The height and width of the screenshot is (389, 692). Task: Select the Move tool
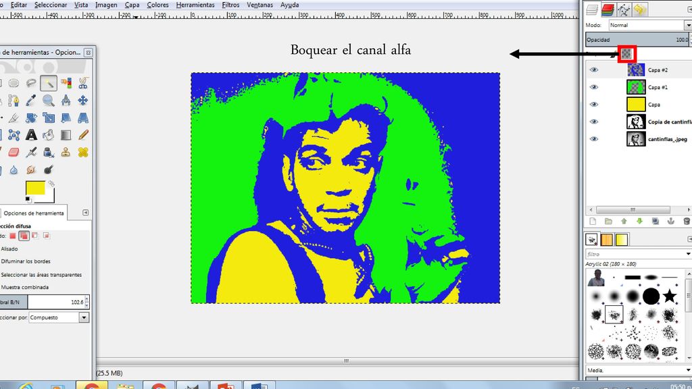(x=83, y=101)
